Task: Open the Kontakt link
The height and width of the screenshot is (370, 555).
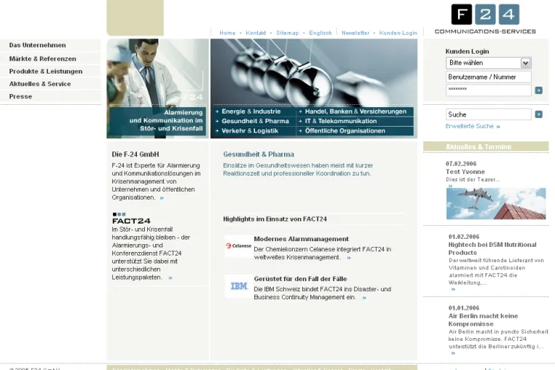Action: (x=256, y=33)
